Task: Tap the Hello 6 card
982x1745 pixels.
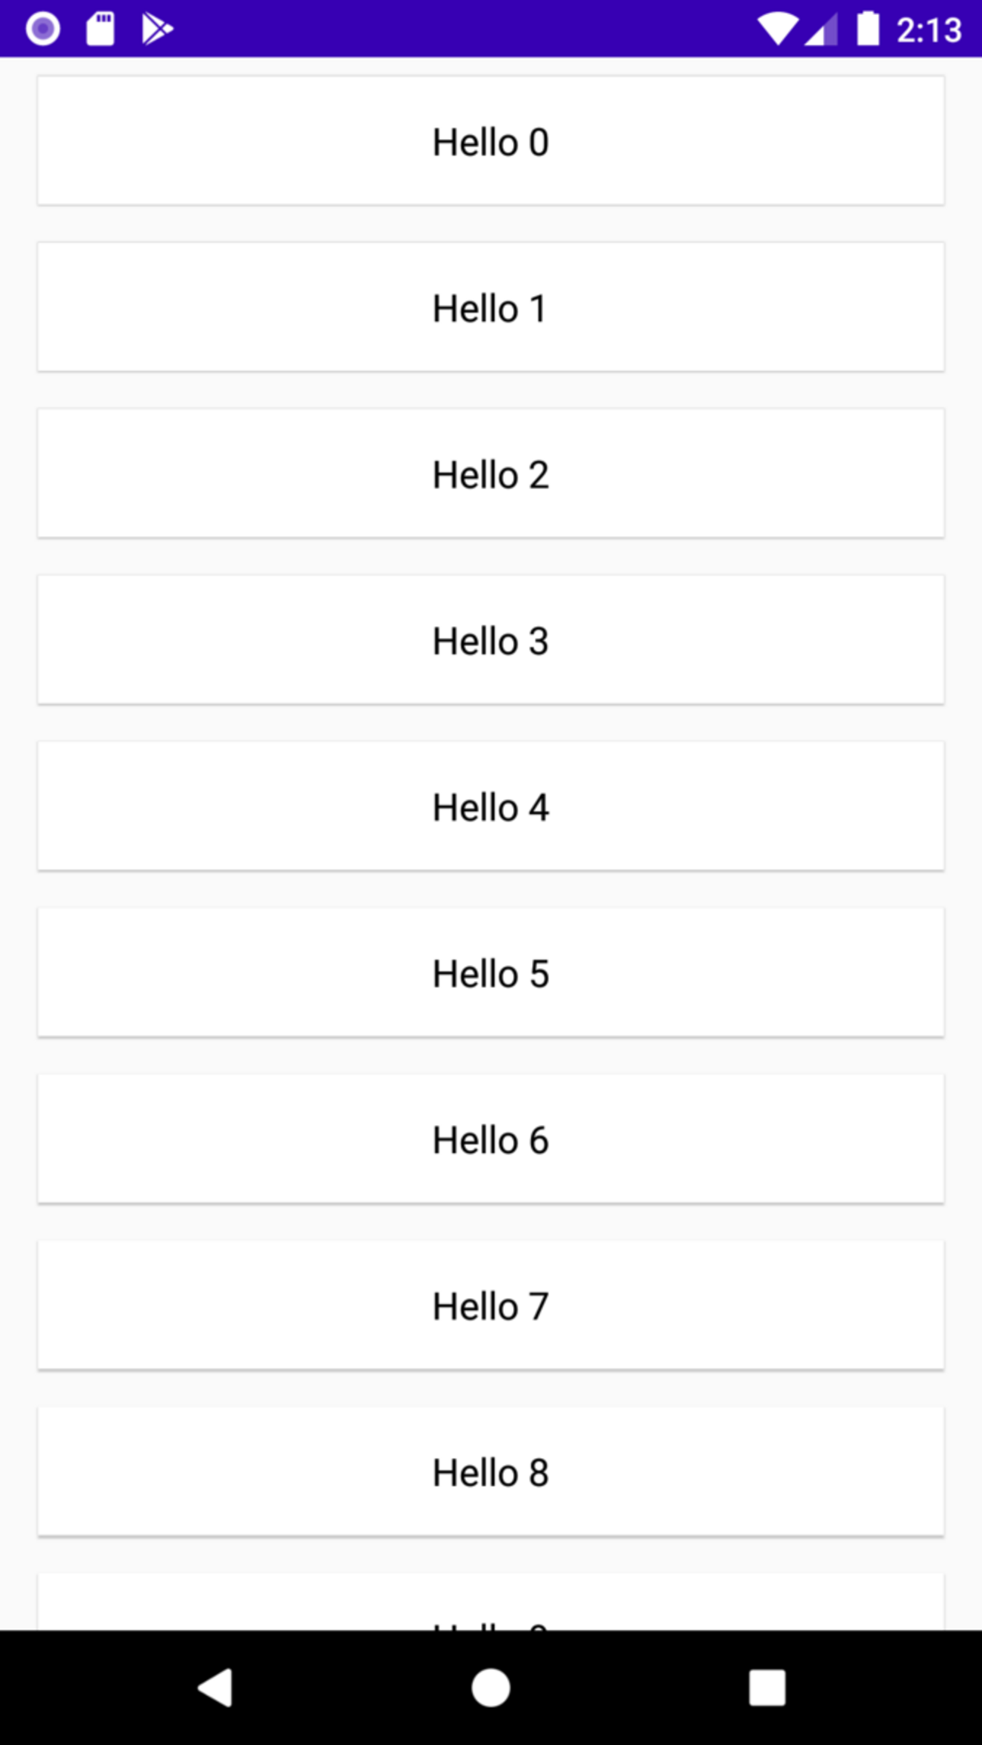Action: (x=491, y=1139)
